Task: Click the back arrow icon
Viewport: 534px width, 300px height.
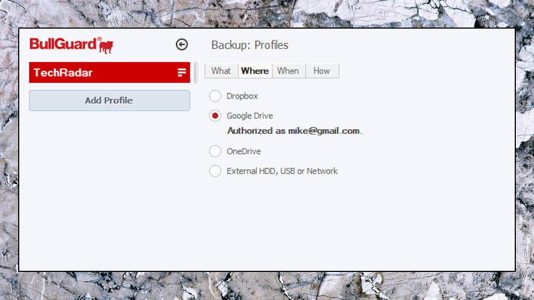Action: [x=182, y=45]
